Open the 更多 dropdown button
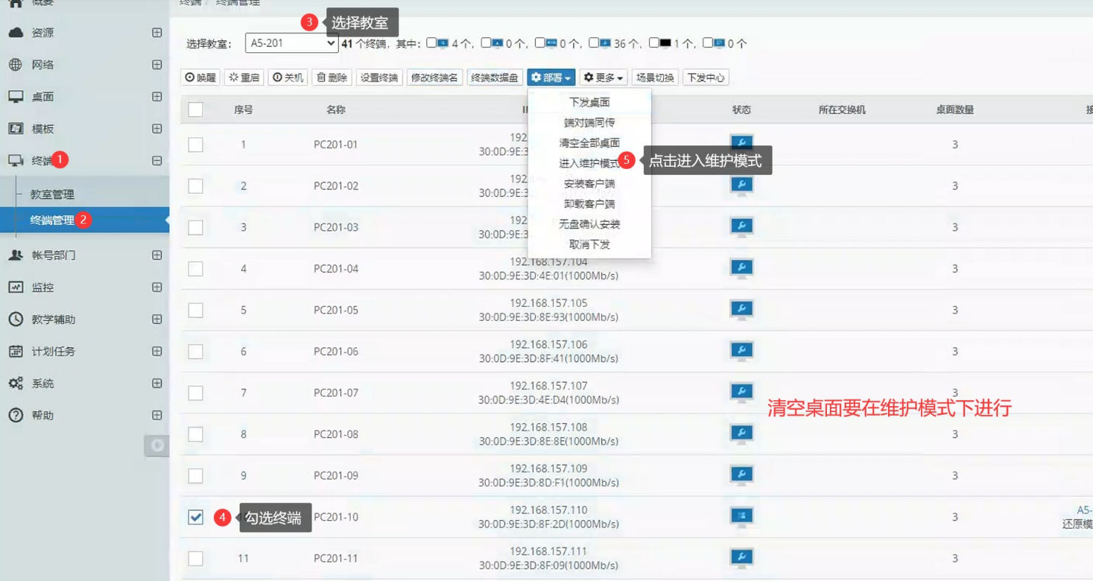This screenshot has width=1093, height=581. click(603, 78)
